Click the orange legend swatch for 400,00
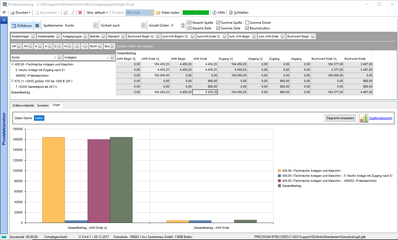398x240 pixels. pos(279,171)
